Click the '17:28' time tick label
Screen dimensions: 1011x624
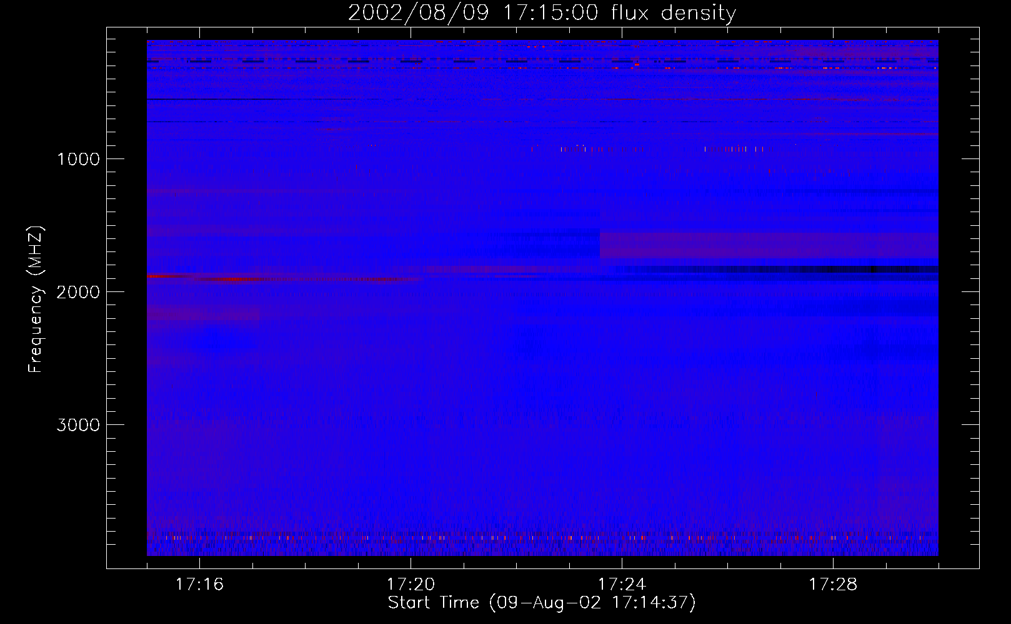833,584
